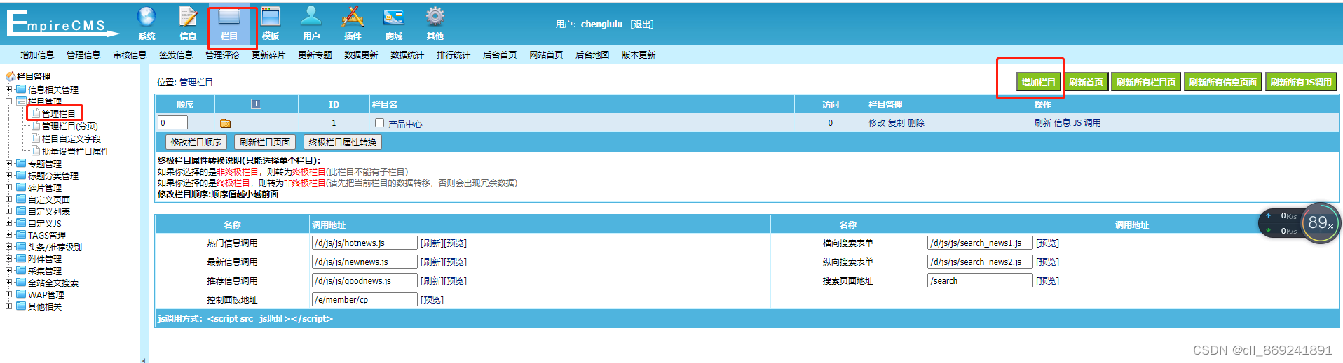The width and height of the screenshot is (1343, 363).
Task: Open 管理信息 in the submenu bar
Action: click(83, 55)
